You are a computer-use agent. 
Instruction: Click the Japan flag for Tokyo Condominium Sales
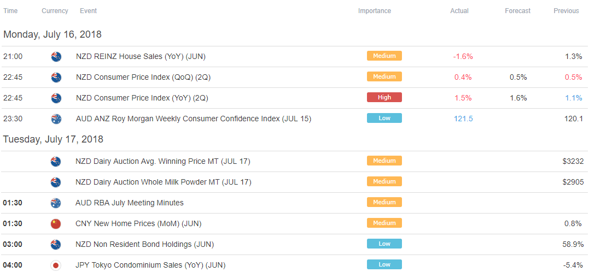coord(56,265)
